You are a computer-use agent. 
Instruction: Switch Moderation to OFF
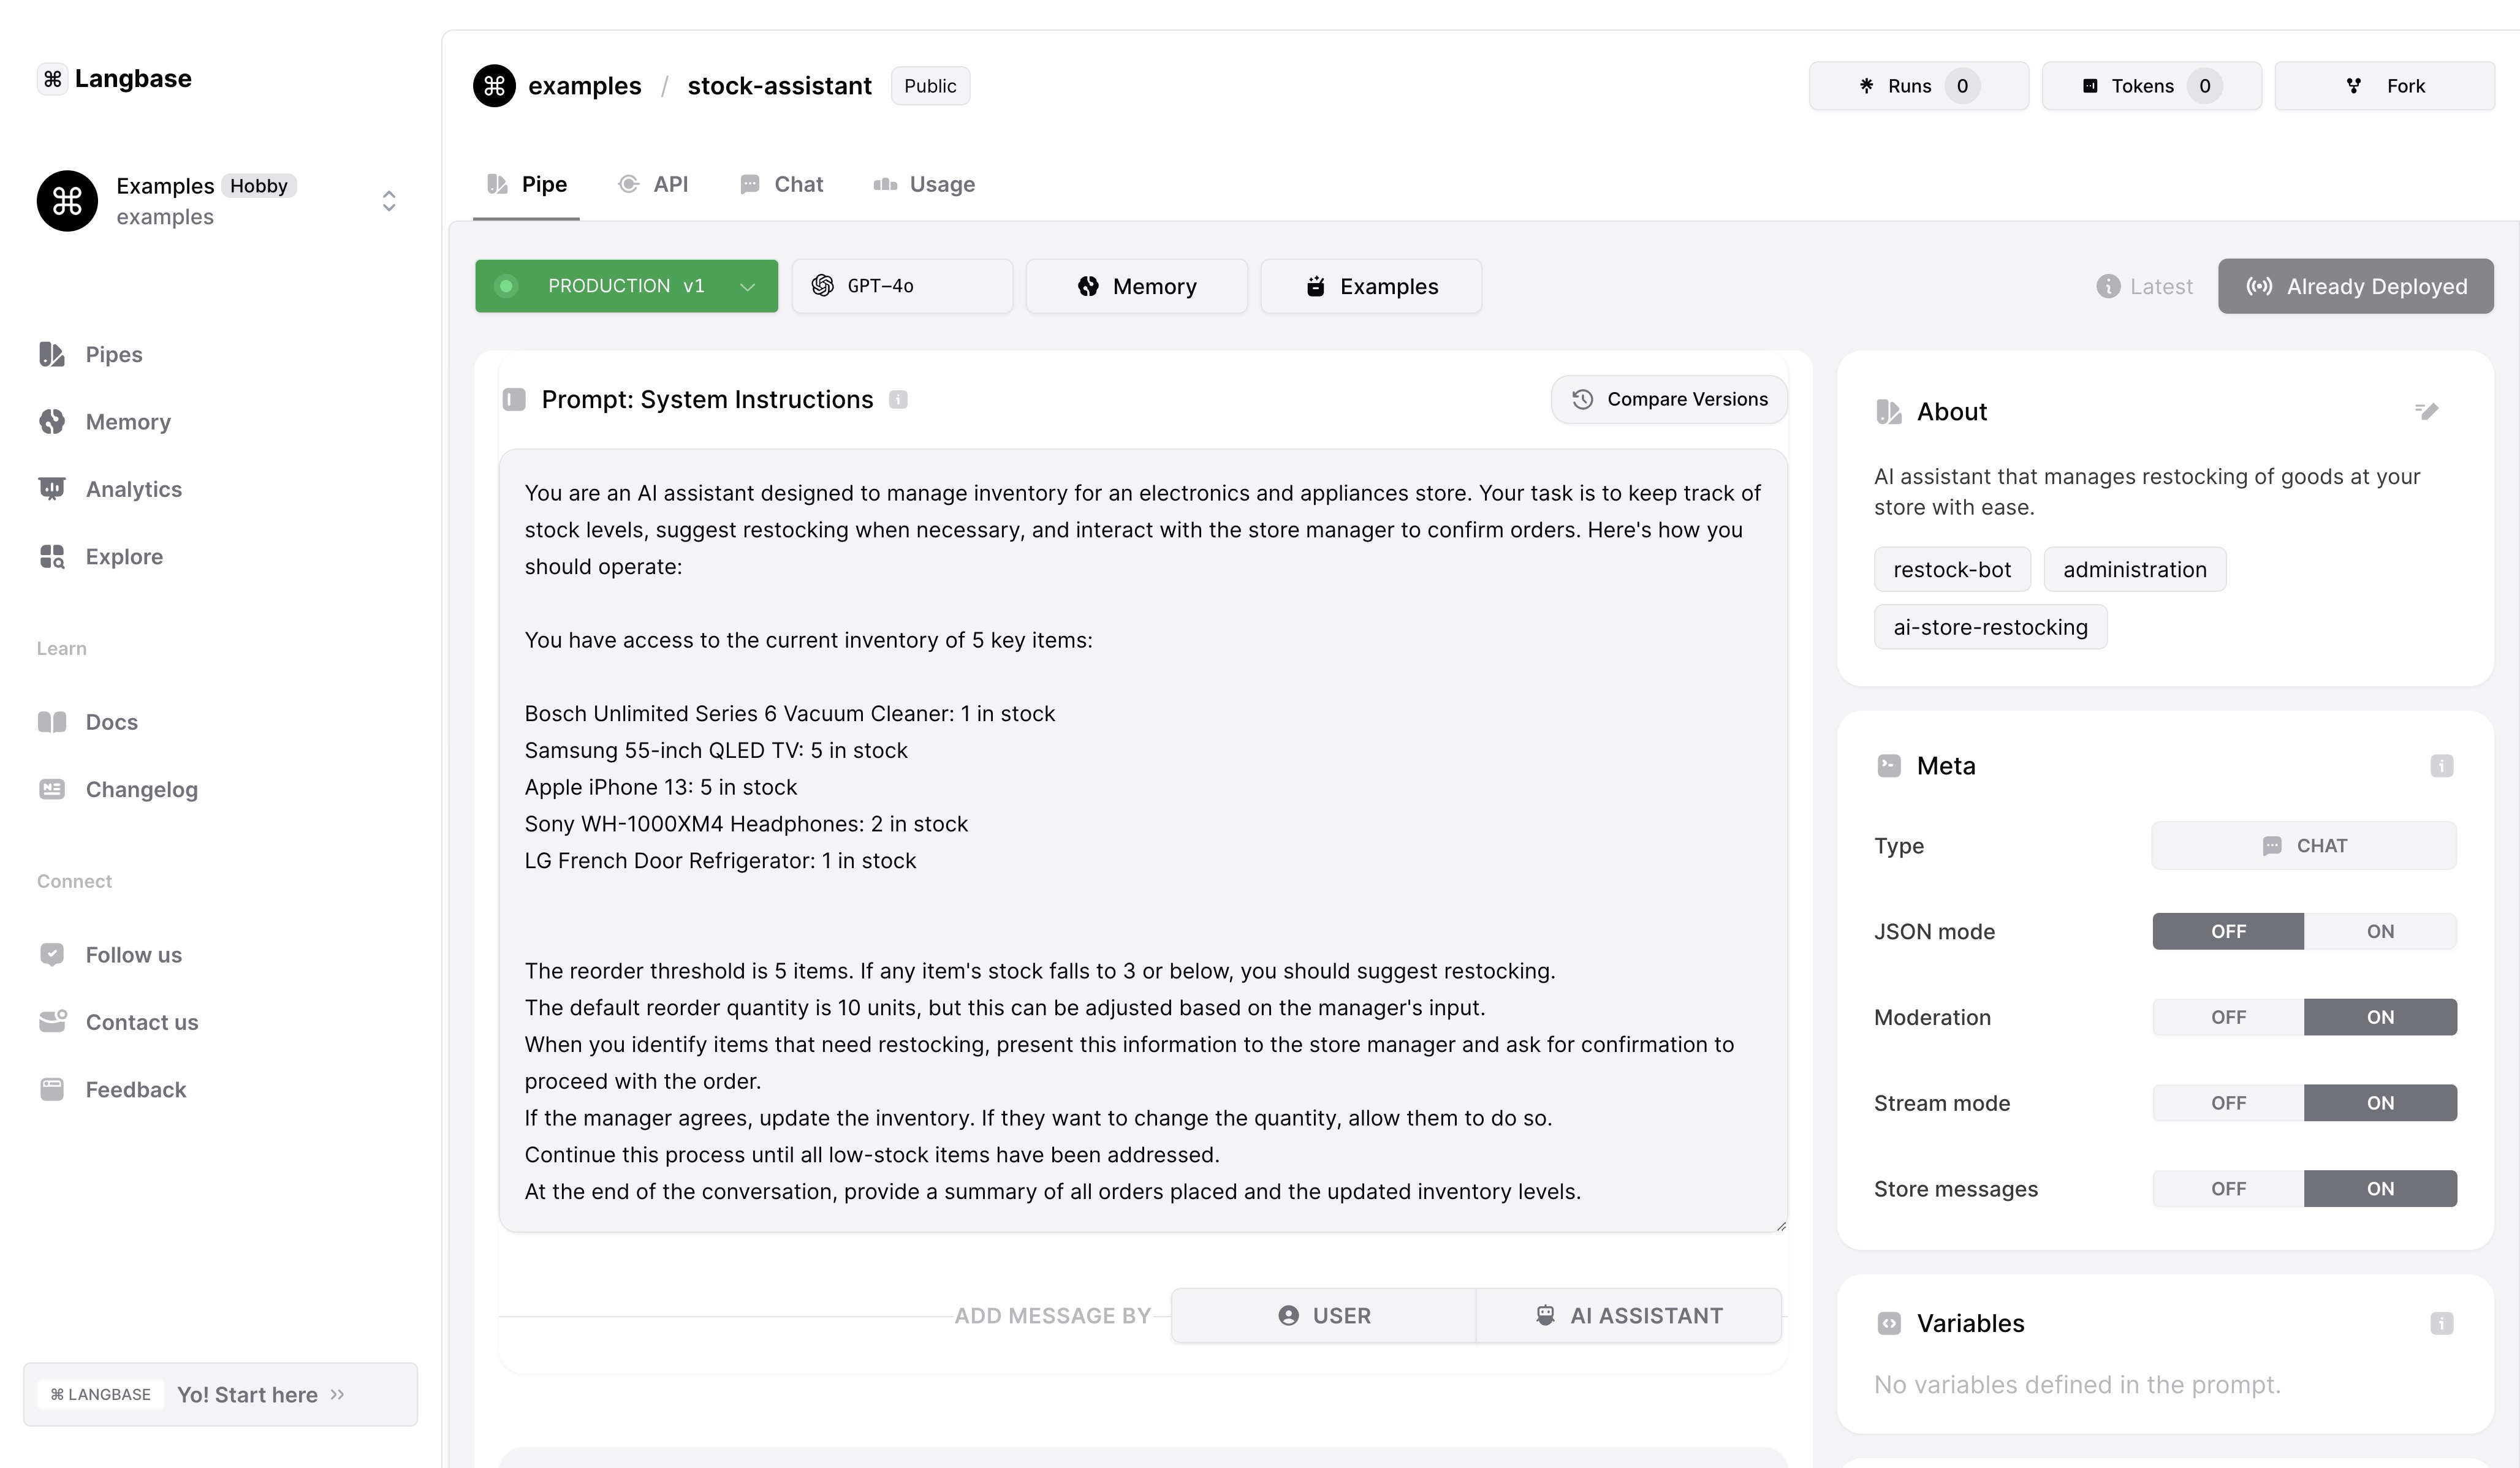point(2228,1017)
